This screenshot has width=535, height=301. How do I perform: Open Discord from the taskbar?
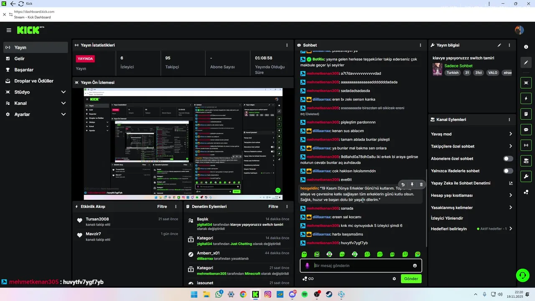point(292,295)
